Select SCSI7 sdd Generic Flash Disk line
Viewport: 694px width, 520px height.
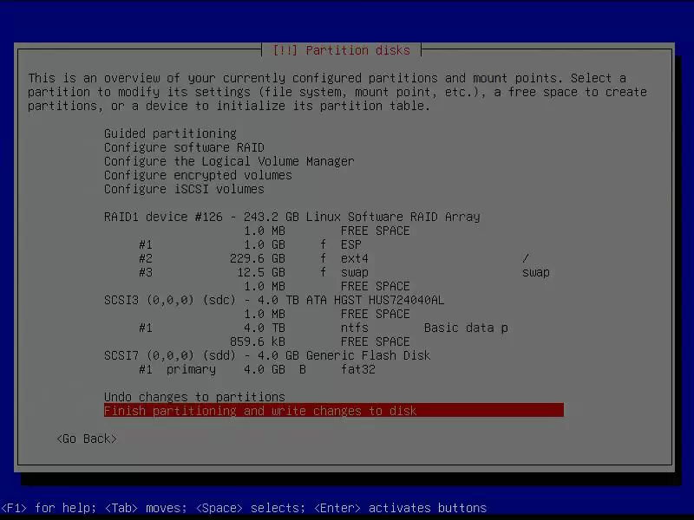click(x=267, y=355)
